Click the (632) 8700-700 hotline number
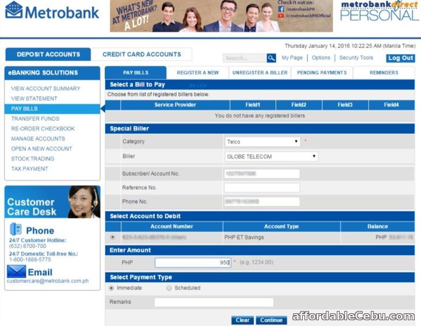The width and height of the screenshot is (421, 326). point(28,246)
